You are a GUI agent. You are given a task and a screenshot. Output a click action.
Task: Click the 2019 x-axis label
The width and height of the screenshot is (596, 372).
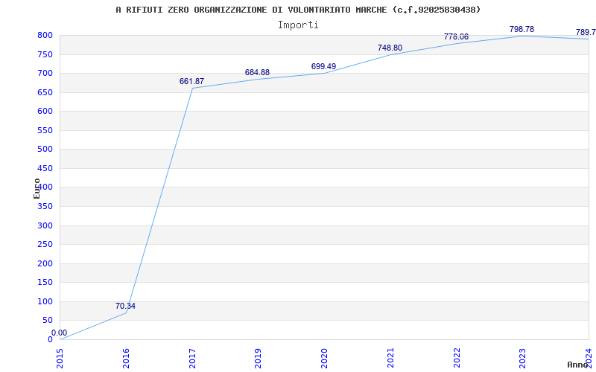click(258, 358)
